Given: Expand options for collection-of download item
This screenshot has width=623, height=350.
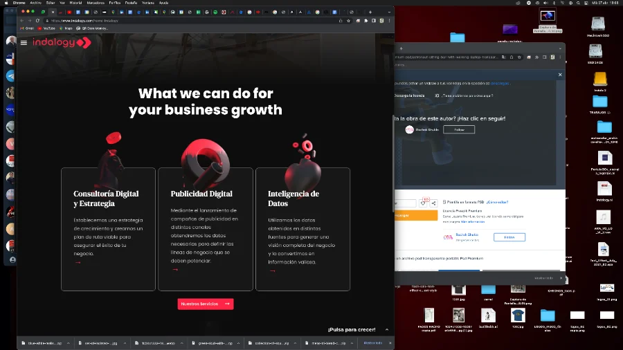Looking at the screenshot, I should (x=295, y=343).
